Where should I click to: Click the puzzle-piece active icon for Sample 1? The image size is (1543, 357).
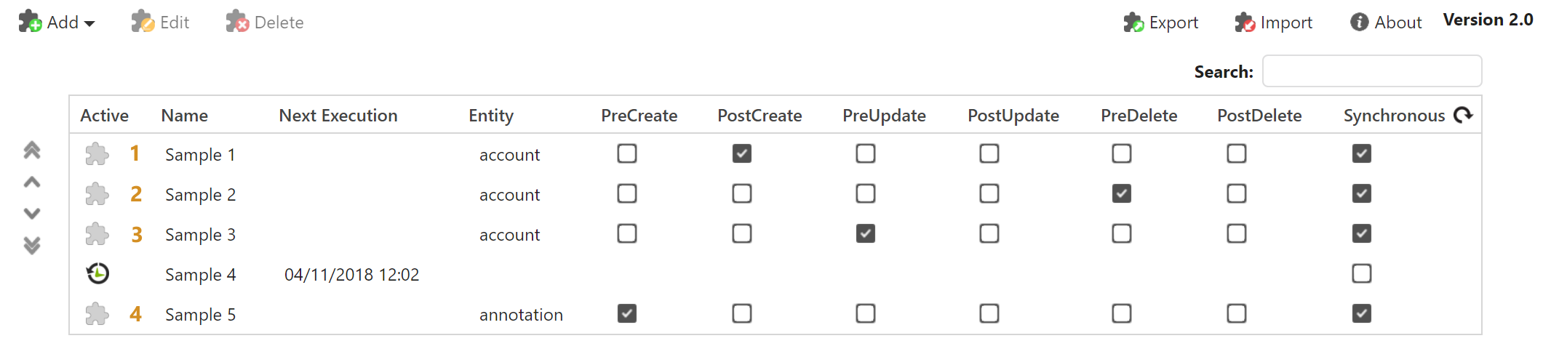pos(97,154)
